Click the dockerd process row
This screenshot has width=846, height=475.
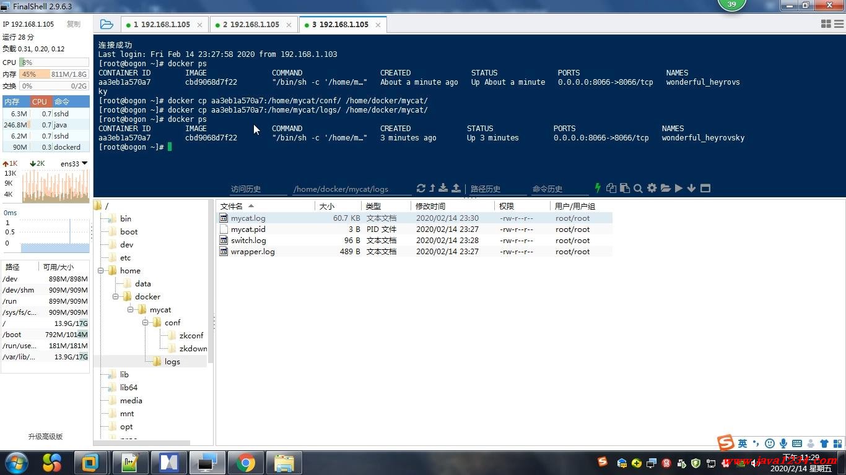pyautogui.click(x=46, y=147)
